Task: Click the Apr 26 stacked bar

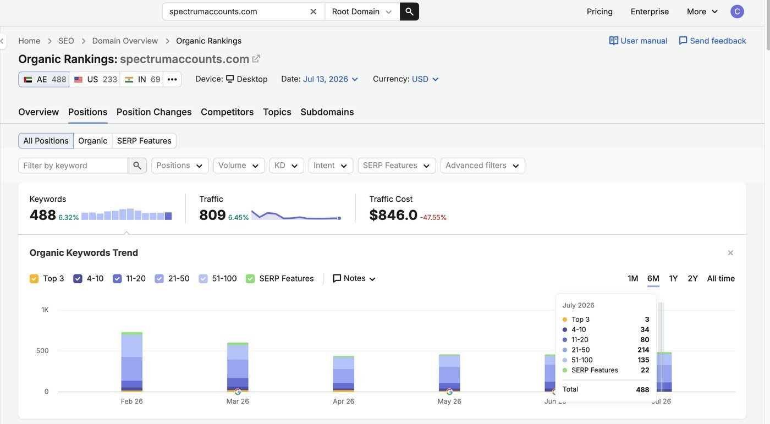Action: click(343, 374)
